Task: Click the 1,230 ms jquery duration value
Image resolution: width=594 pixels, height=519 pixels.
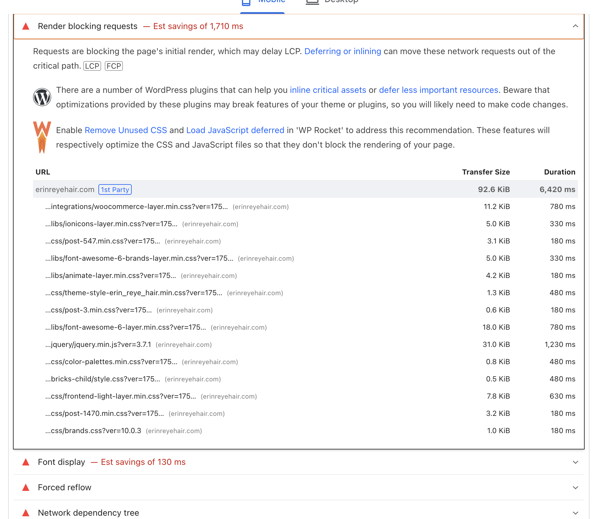Action: click(x=560, y=344)
